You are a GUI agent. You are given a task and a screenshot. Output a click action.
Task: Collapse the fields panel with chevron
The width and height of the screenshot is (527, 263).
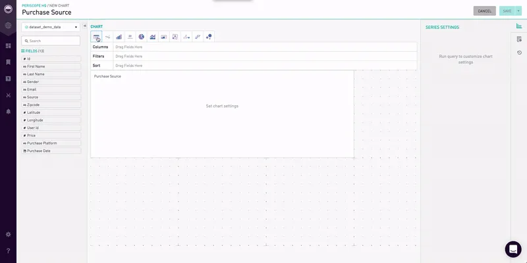coord(85,26)
